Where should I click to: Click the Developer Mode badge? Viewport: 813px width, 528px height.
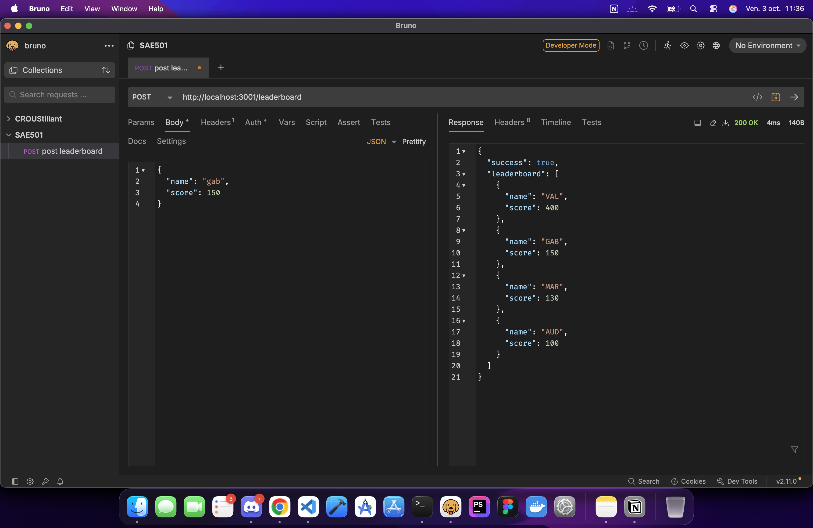570,45
